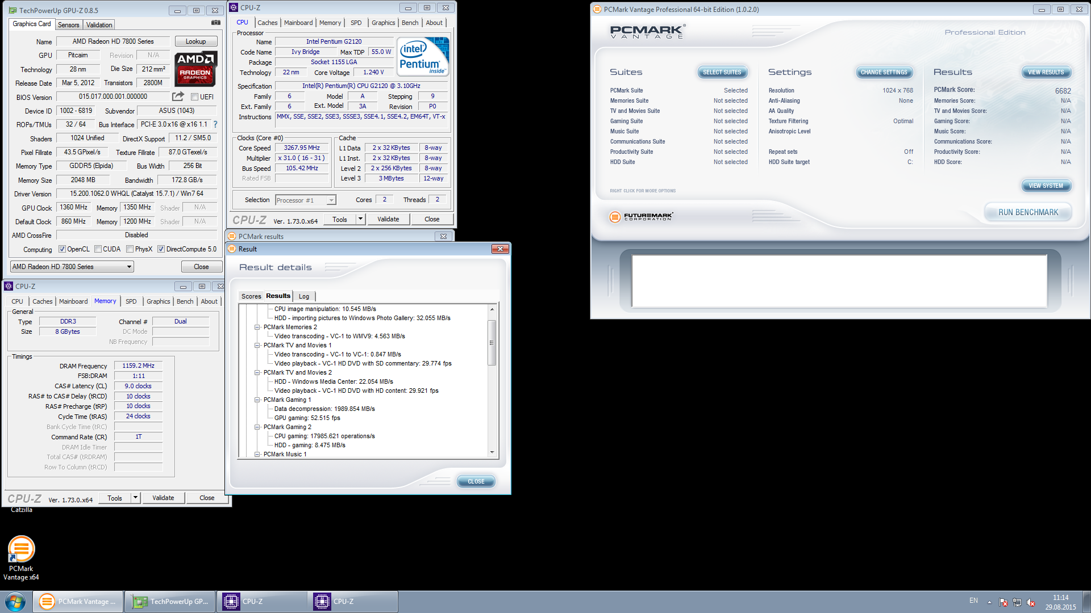Open the Log tab in Result details

tap(304, 296)
